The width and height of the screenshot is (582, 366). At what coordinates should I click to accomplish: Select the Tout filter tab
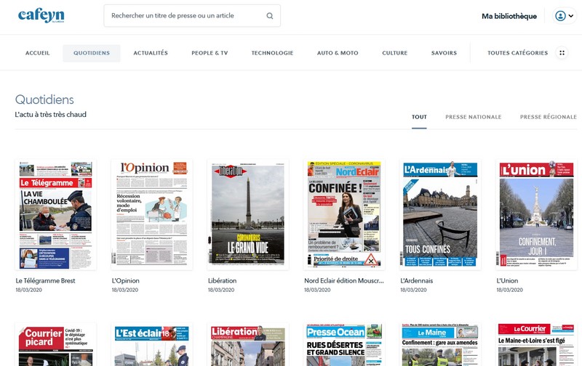[419, 117]
